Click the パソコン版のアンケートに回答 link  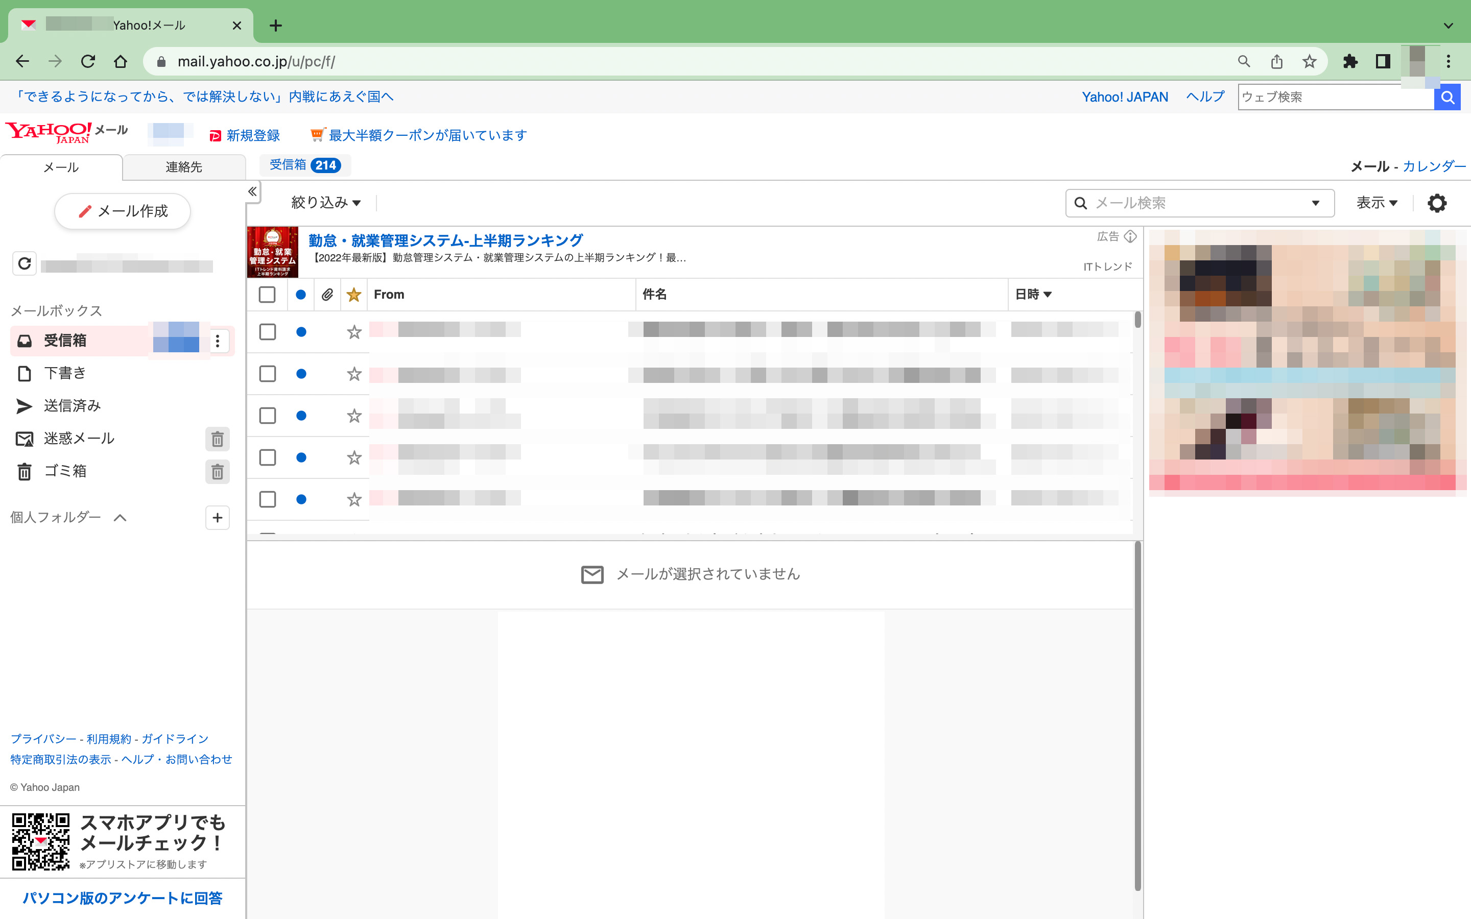tap(122, 899)
